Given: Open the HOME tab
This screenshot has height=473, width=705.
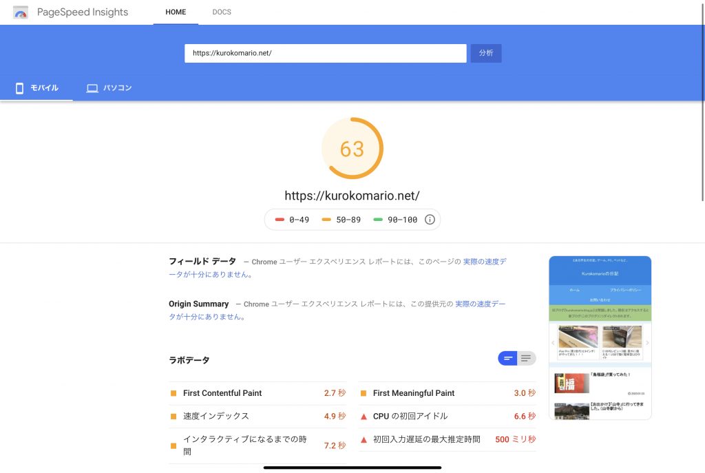Looking at the screenshot, I should click(176, 12).
